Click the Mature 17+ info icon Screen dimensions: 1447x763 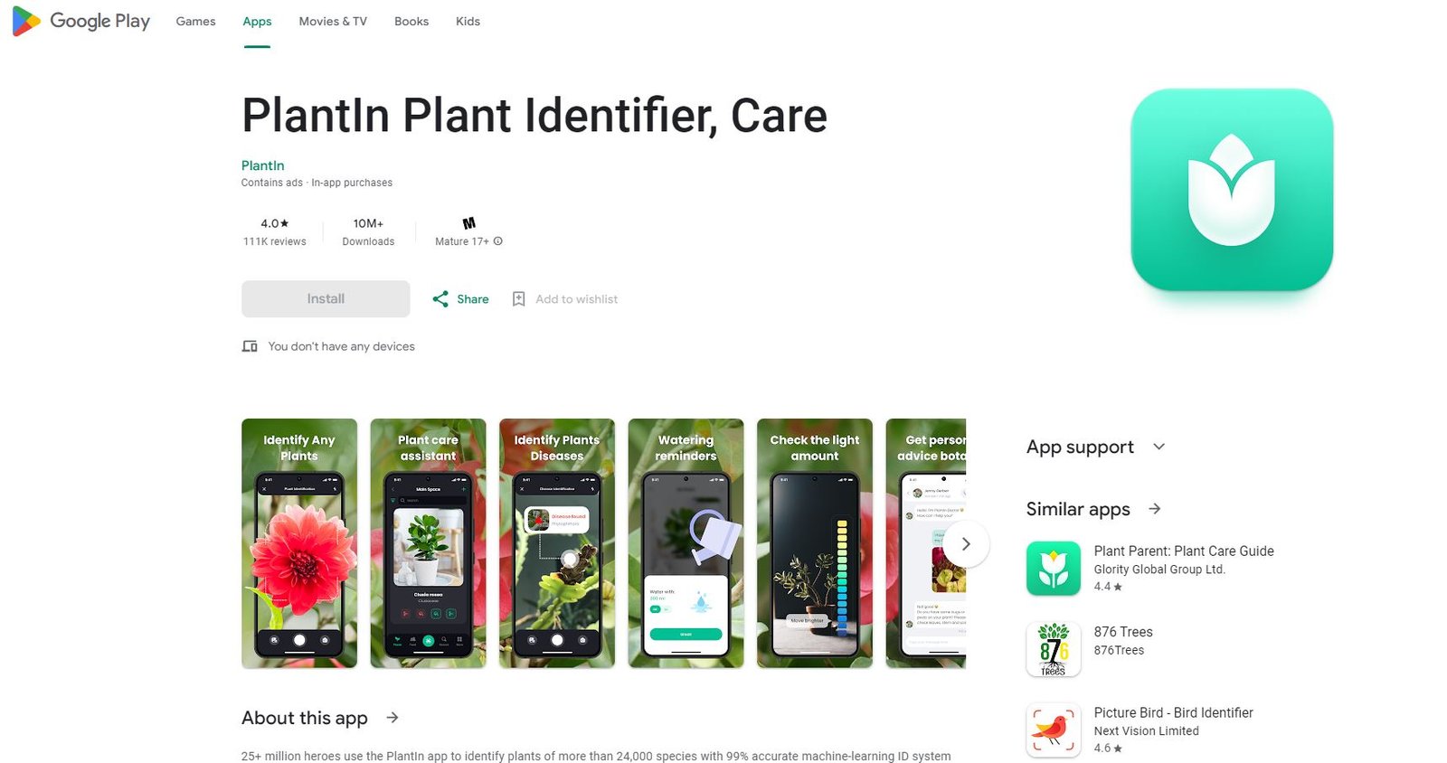click(498, 241)
